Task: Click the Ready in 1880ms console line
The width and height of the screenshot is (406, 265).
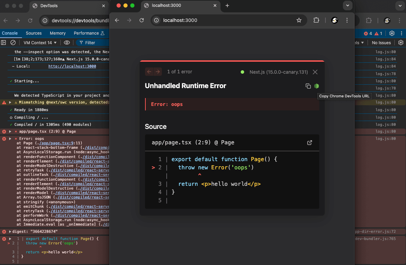Action: 31,110
